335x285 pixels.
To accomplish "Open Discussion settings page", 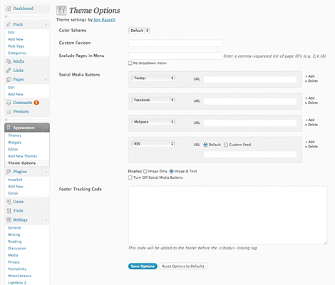I will click(17, 249).
